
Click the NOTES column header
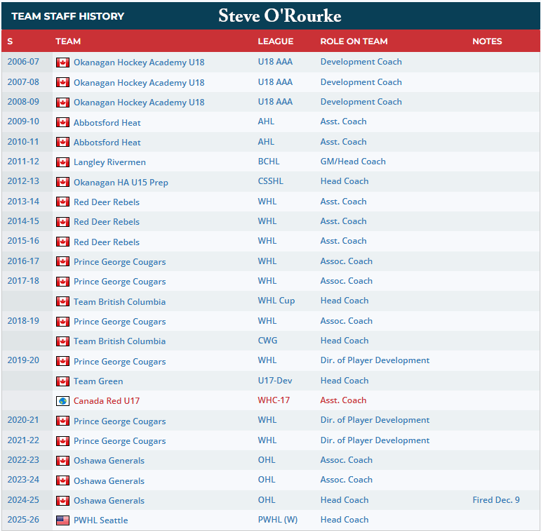(487, 41)
